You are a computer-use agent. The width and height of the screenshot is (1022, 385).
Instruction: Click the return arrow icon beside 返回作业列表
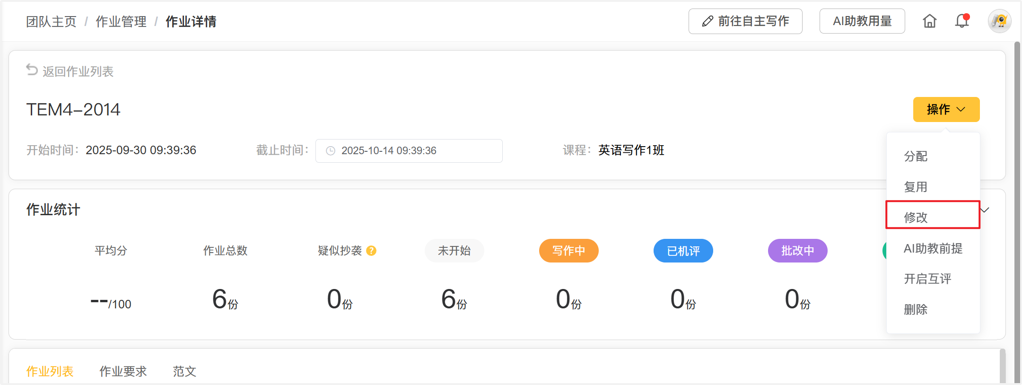pos(32,70)
